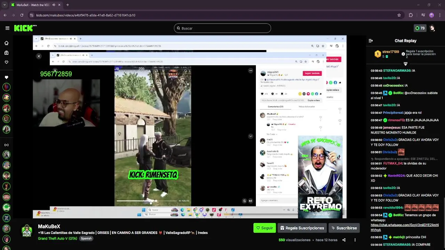Screen dimensions: 445x250
Task: Open the Kick hamburger menu
Action: (7, 28)
